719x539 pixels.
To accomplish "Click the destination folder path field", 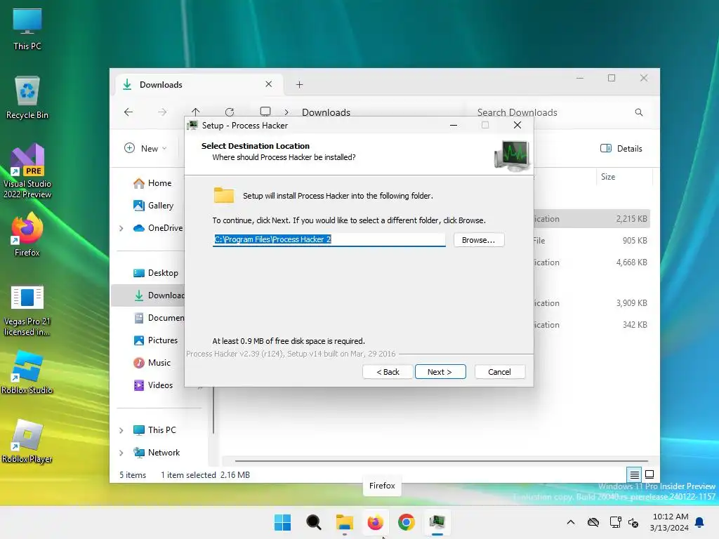I will click(x=329, y=239).
